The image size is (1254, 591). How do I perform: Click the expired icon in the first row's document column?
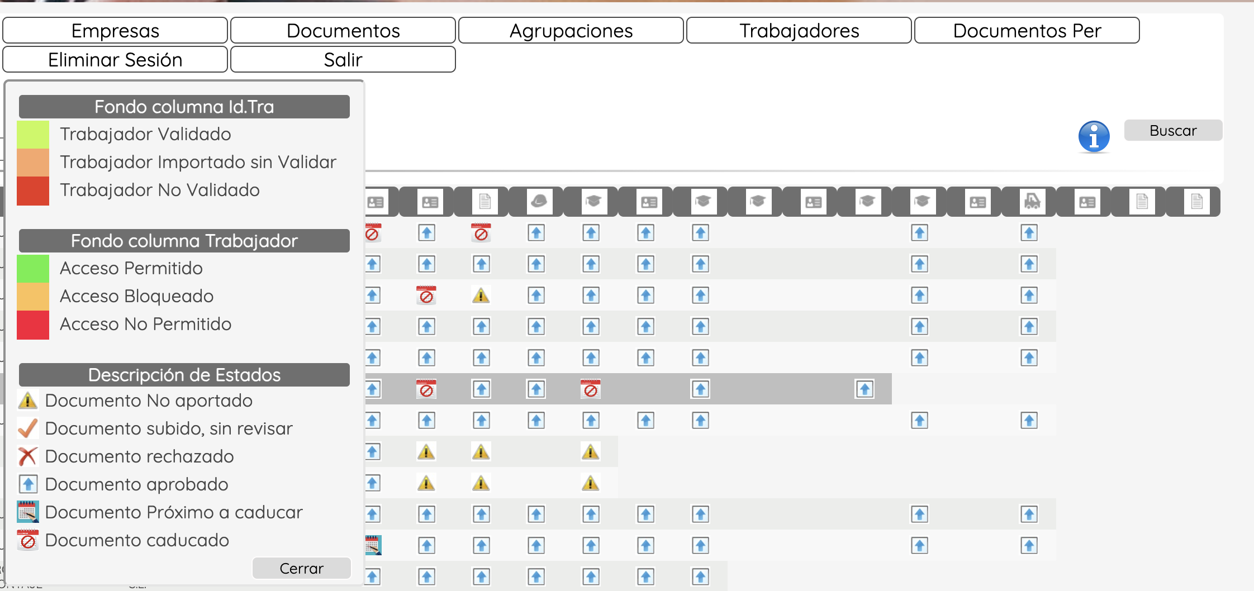click(481, 232)
